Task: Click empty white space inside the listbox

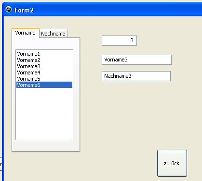Action: [x=44, y=114]
